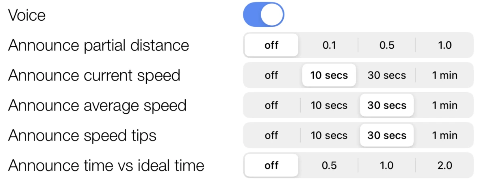
Task: Choose 1.0 for Announce time vs ideal time
Action: 387,165
